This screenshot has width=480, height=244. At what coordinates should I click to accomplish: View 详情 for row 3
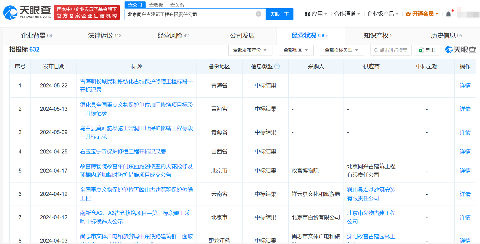[x=465, y=132]
